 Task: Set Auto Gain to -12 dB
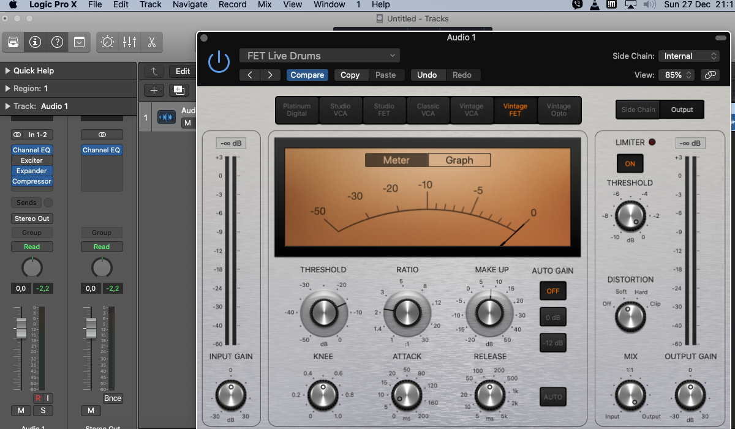tap(552, 343)
